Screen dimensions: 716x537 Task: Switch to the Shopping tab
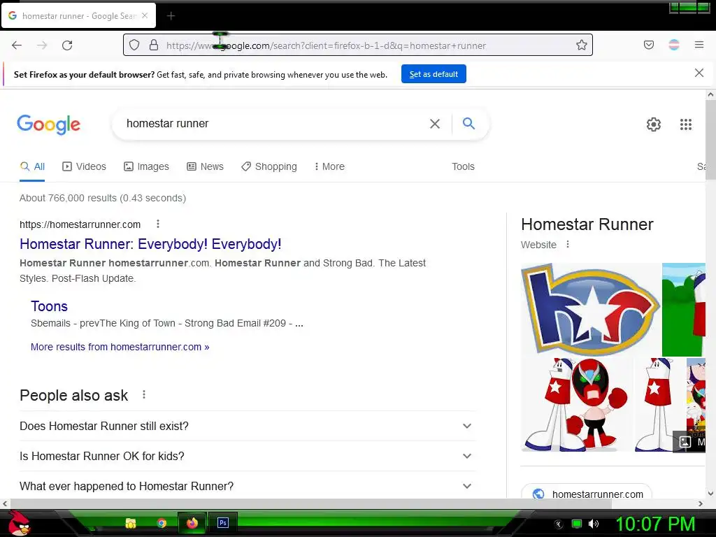pyautogui.click(x=269, y=166)
